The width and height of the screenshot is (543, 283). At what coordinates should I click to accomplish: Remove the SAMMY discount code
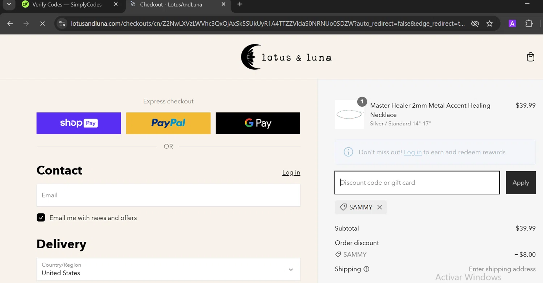(379, 207)
